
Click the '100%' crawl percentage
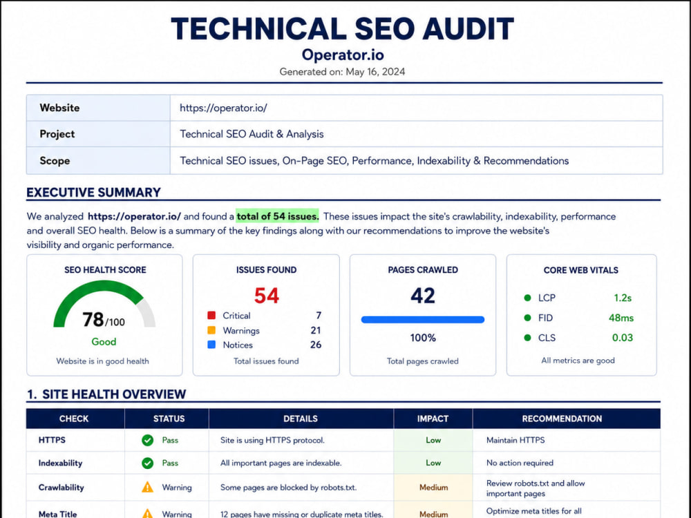coord(423,338)
